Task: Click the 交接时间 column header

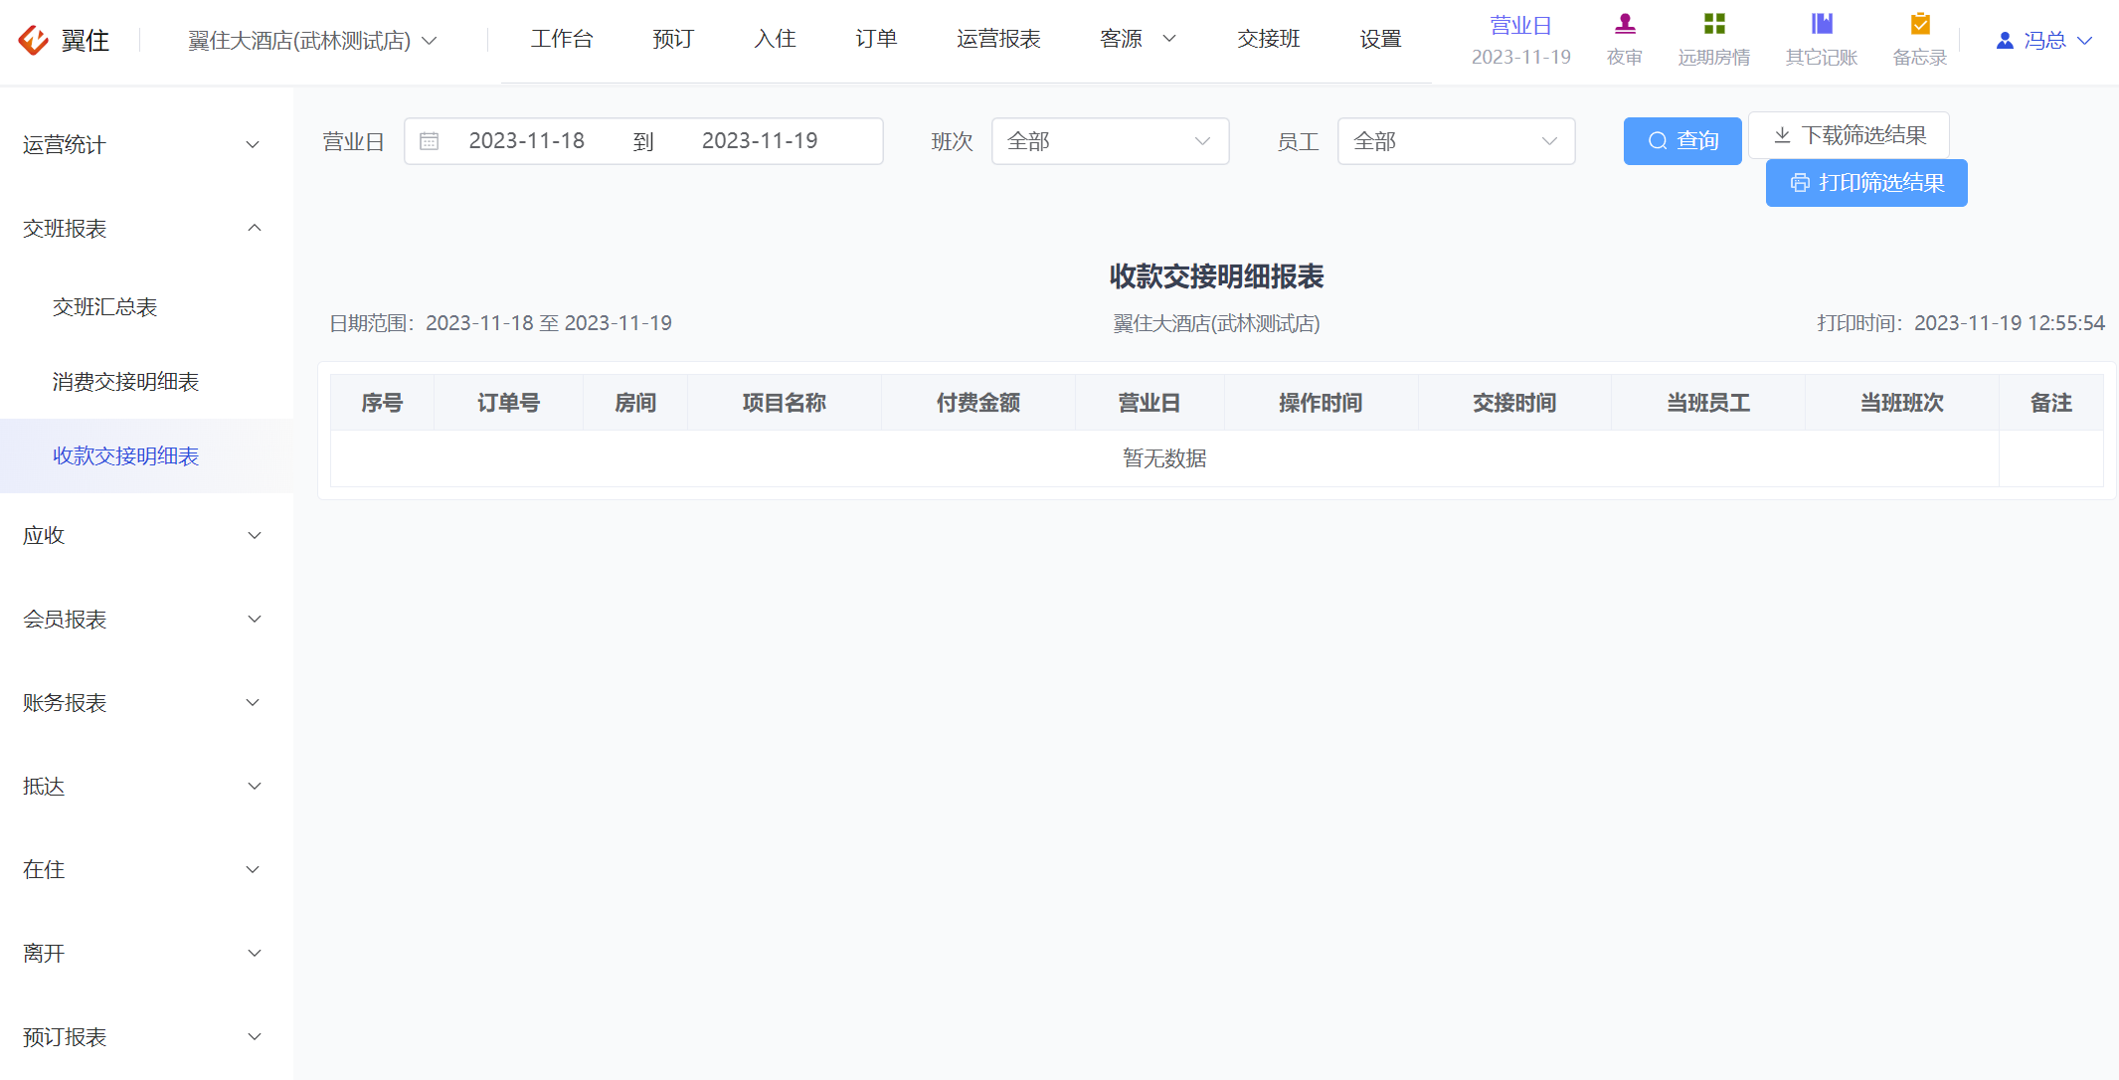Action: 1514,403
